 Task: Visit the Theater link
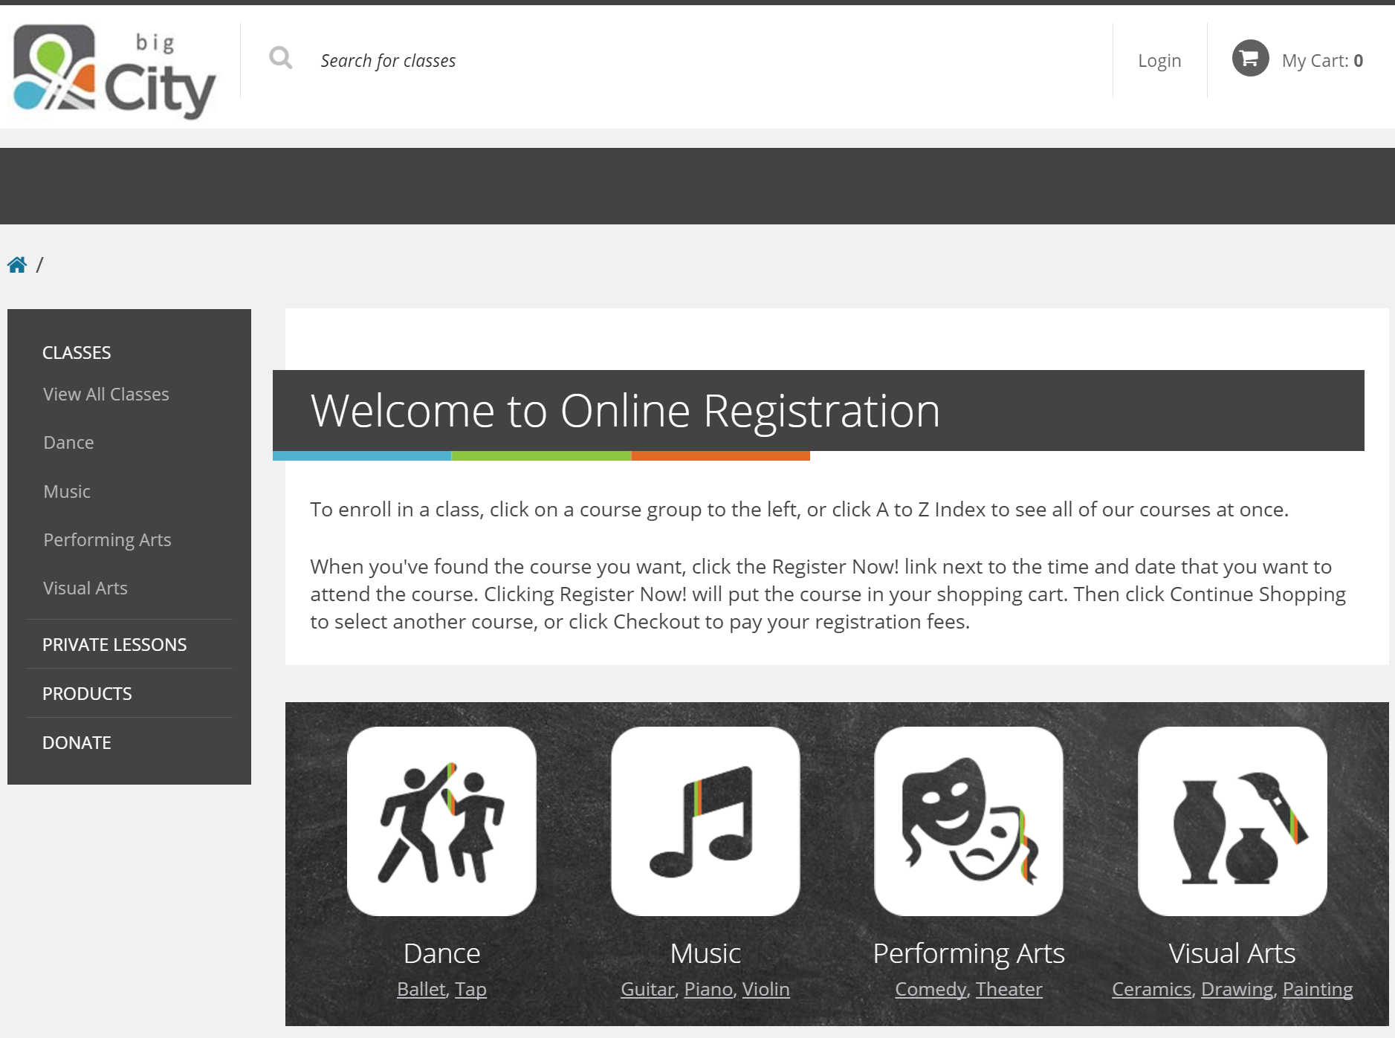(1009, 990)
